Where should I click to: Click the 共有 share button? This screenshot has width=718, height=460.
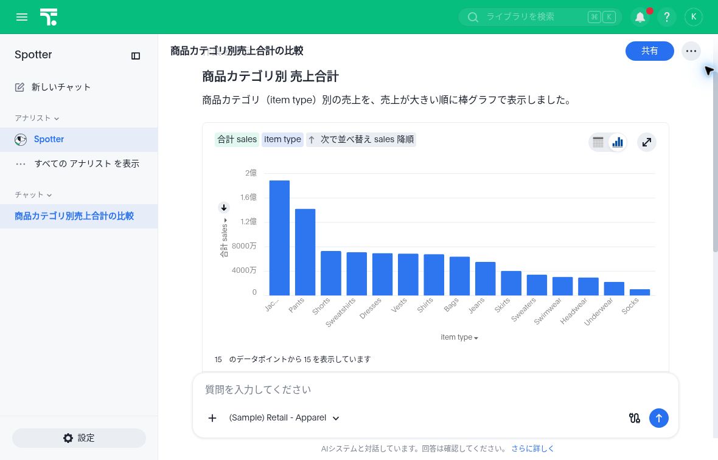(x=649, y=51)
